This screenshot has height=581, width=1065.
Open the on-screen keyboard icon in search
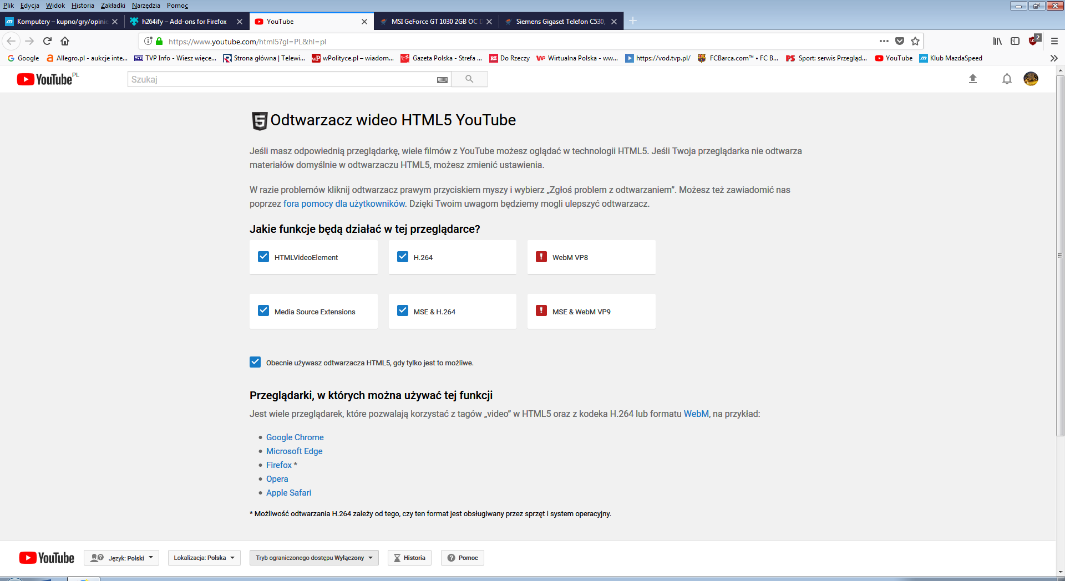(x=442, y=80)
